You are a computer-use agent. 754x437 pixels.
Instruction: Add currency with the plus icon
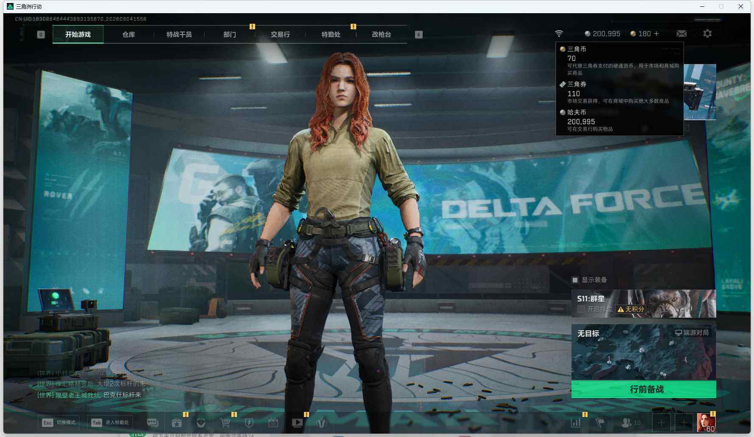[656, 34]
